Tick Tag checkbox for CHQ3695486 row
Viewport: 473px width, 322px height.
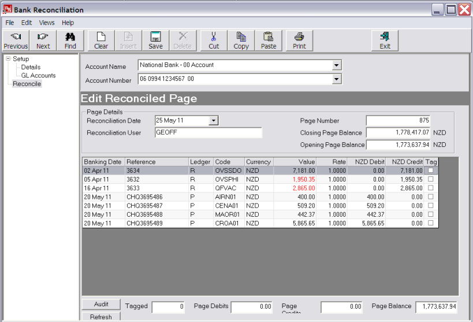[x=430, y=197]
